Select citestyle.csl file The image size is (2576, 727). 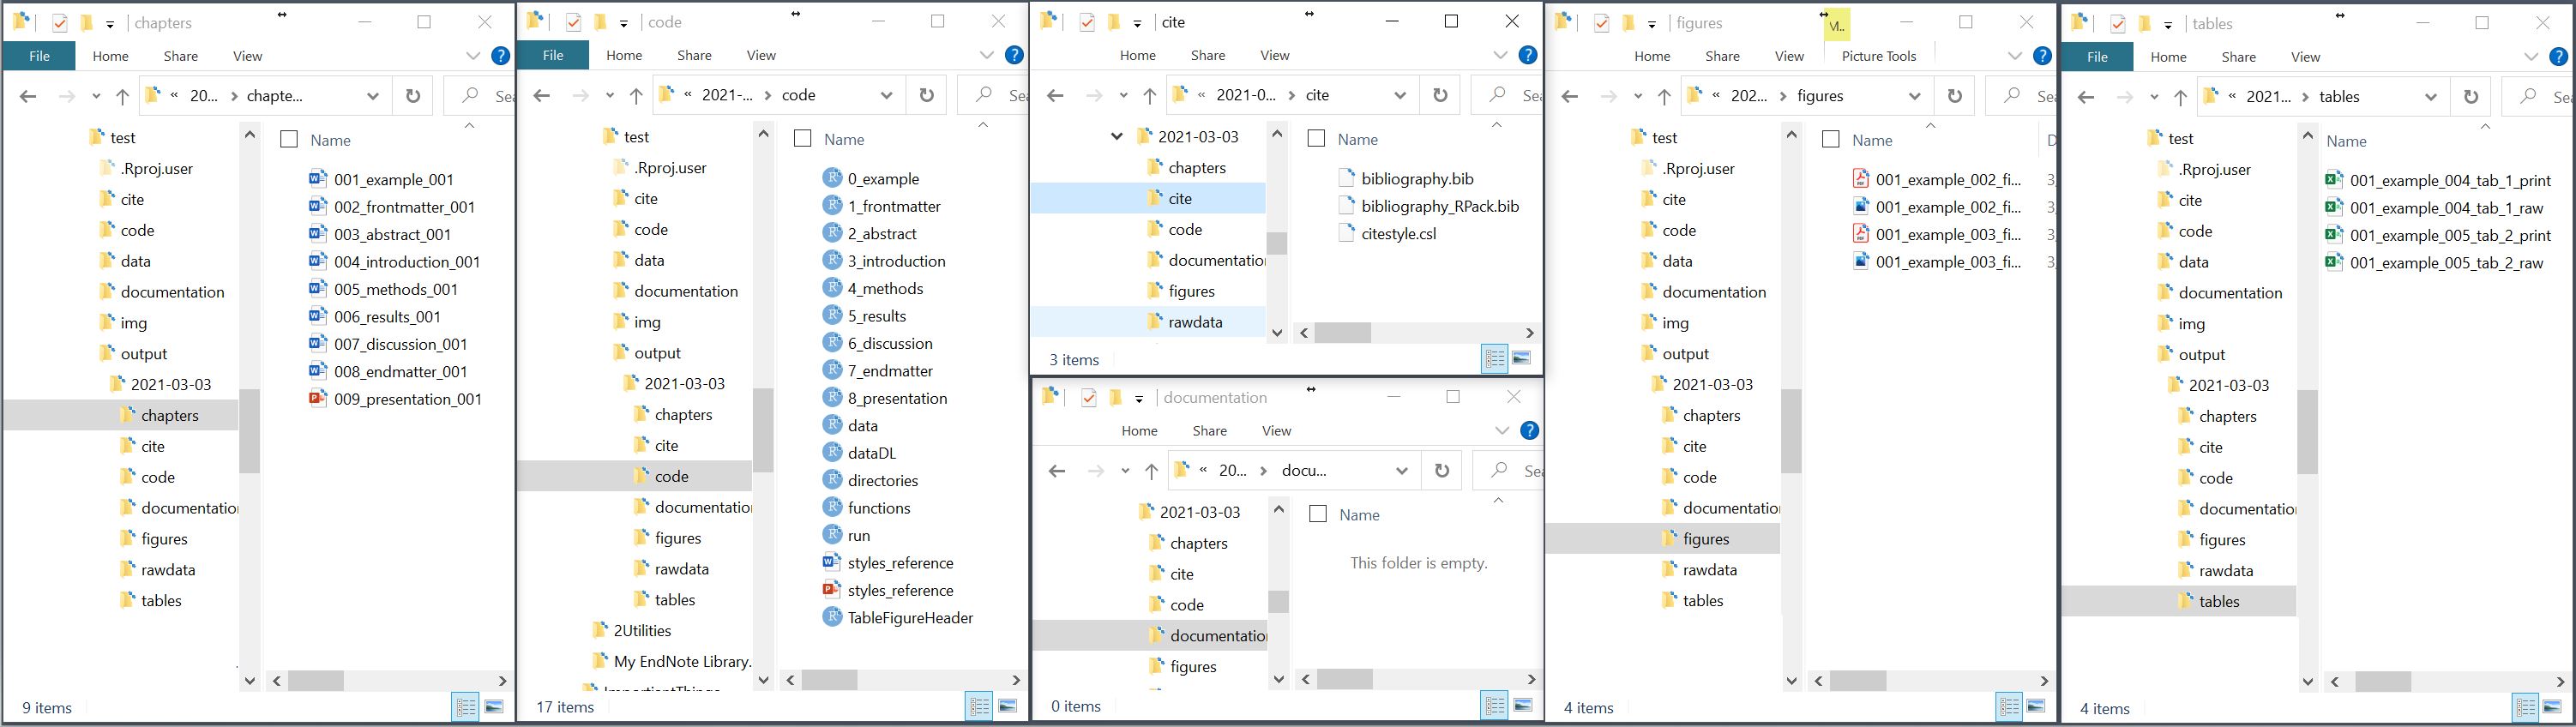1387,234
